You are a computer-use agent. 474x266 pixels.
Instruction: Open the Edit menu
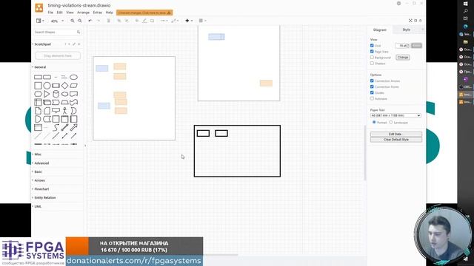click(59, 13)
